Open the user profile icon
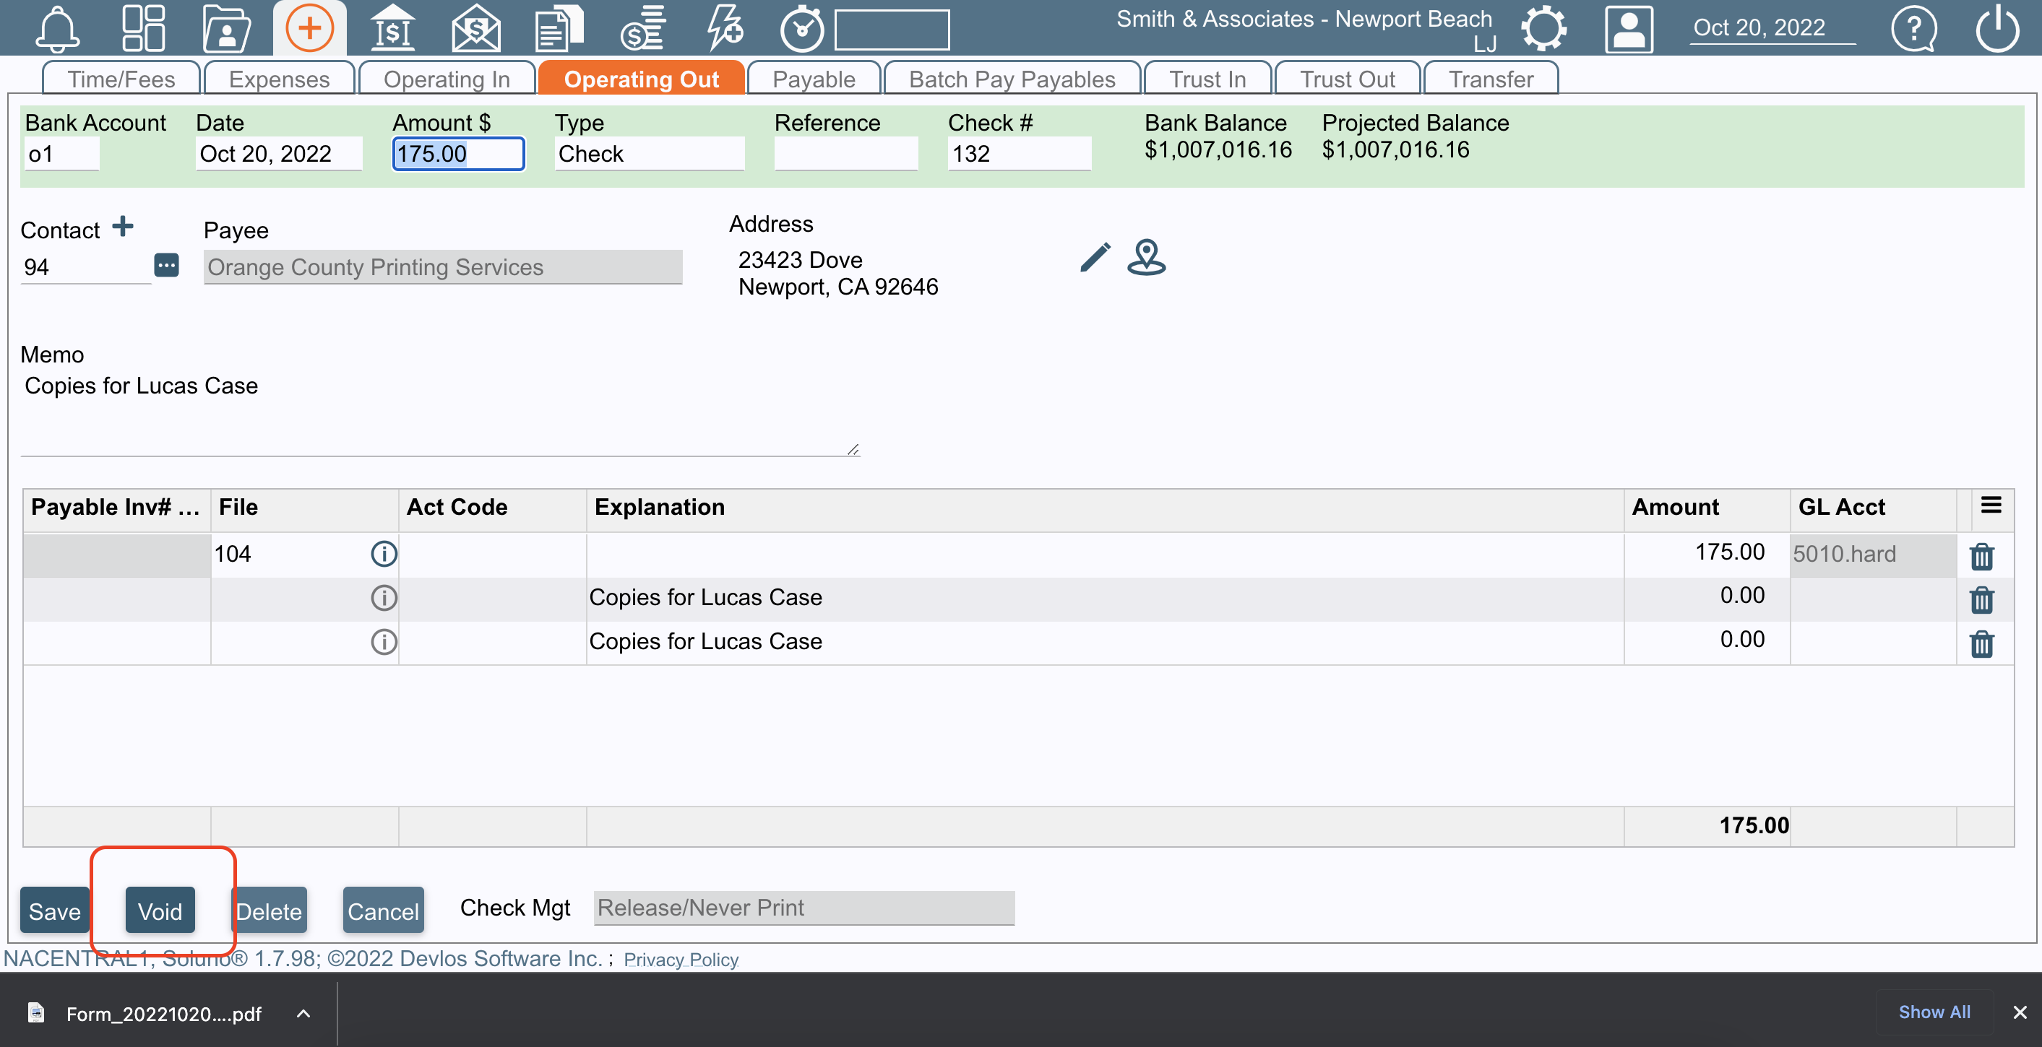 [x=1628, y=27]
